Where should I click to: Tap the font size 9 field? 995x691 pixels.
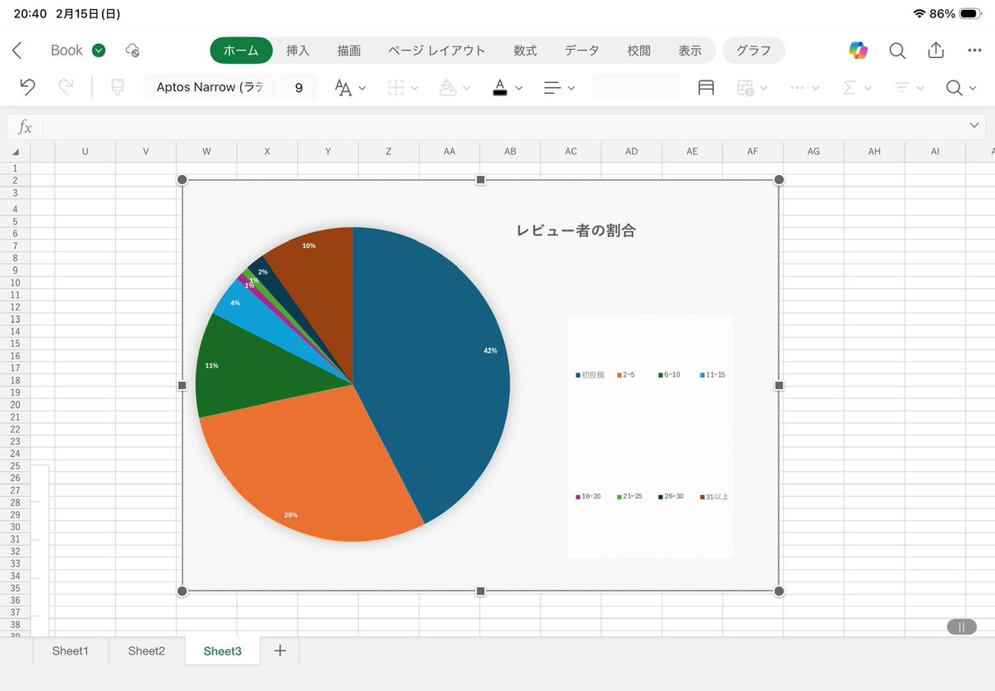(298, 87)
